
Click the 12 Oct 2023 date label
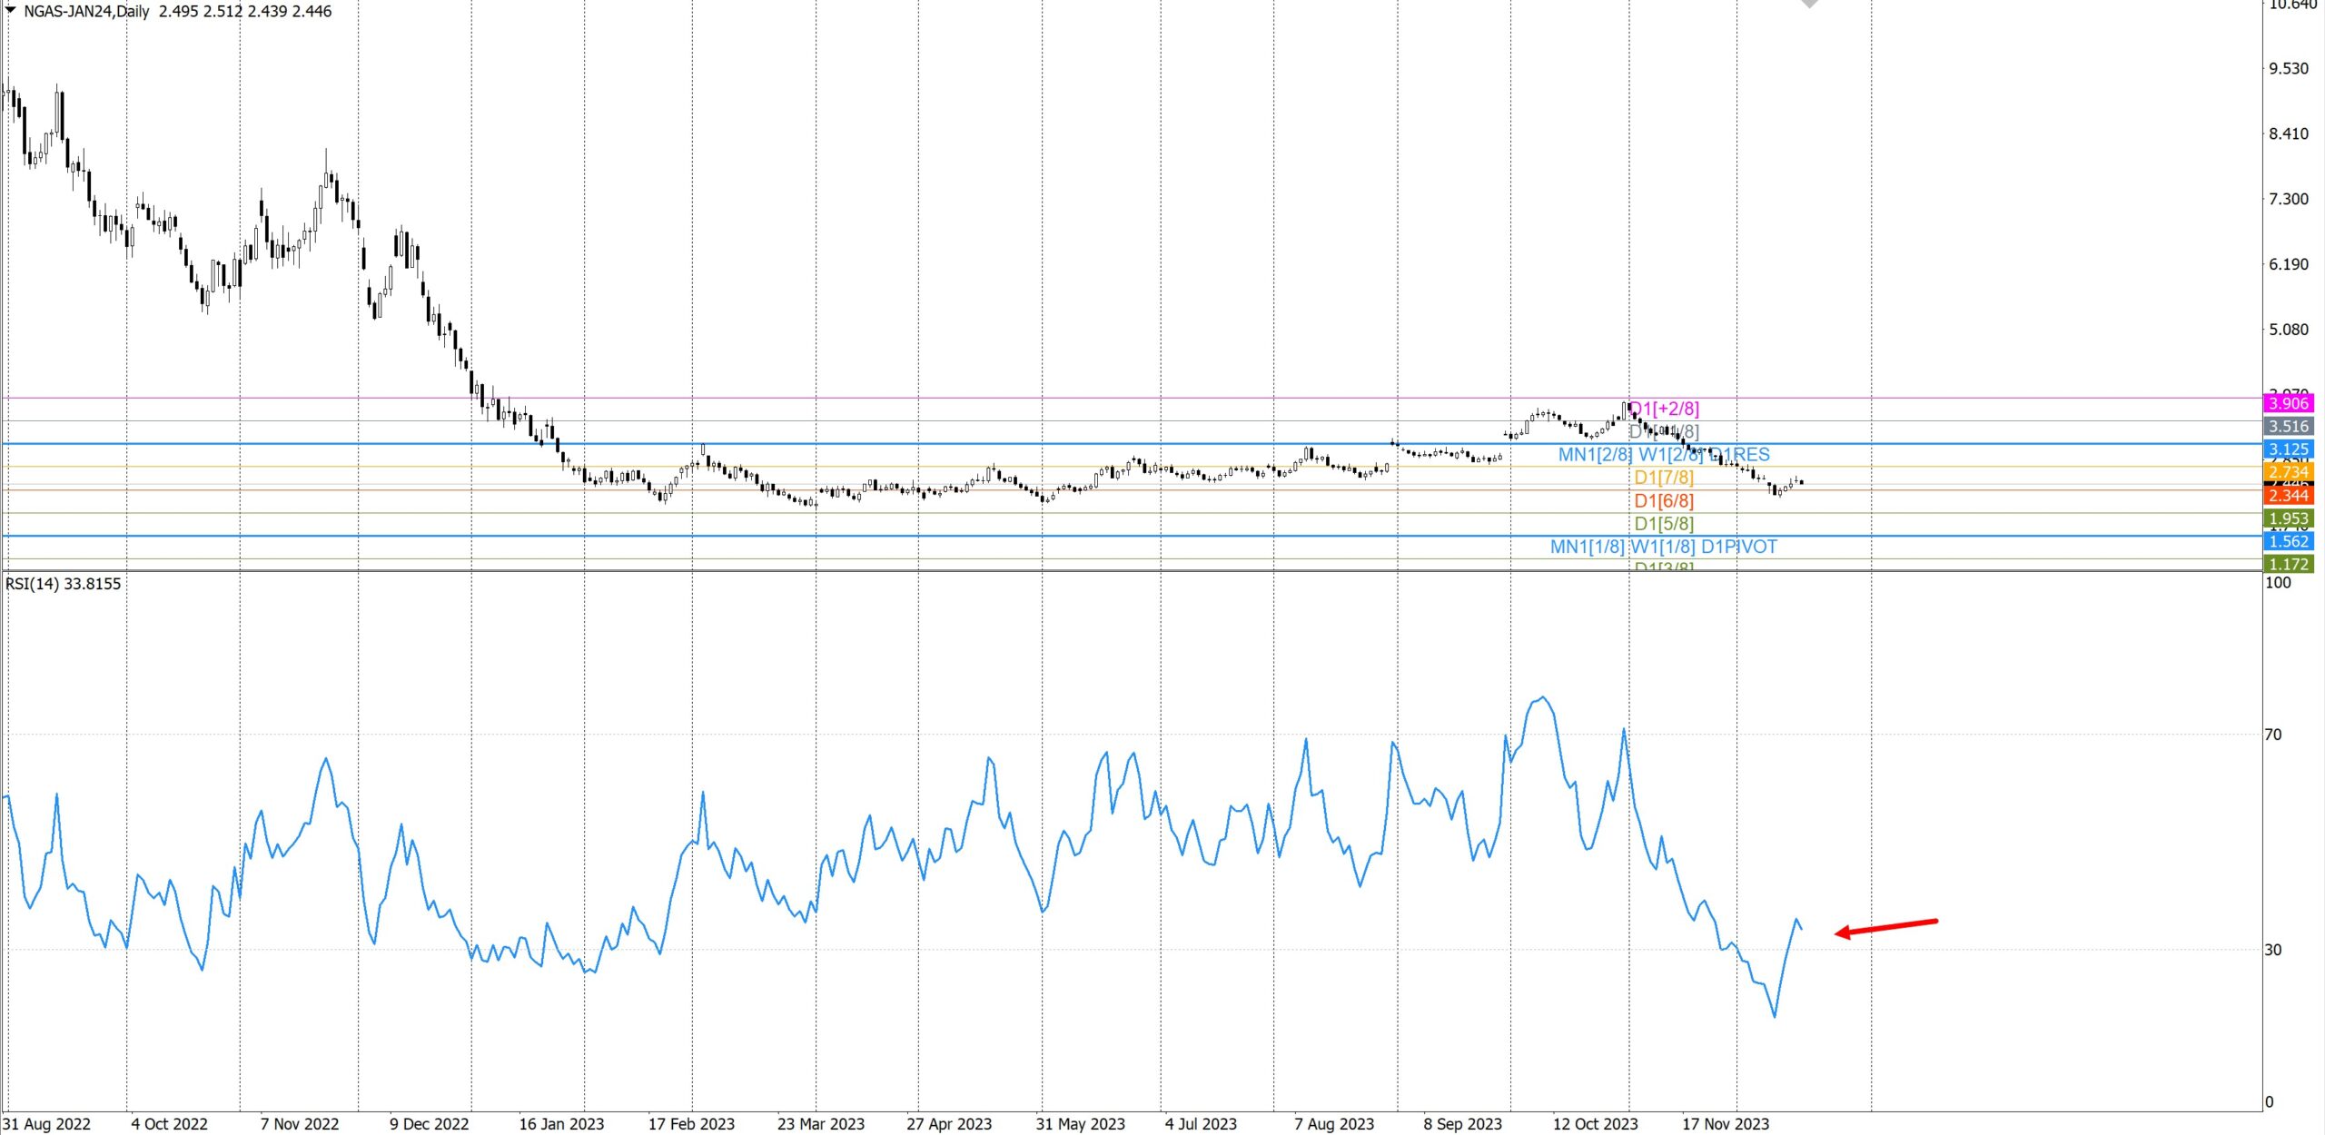tap(1595, 1124)
